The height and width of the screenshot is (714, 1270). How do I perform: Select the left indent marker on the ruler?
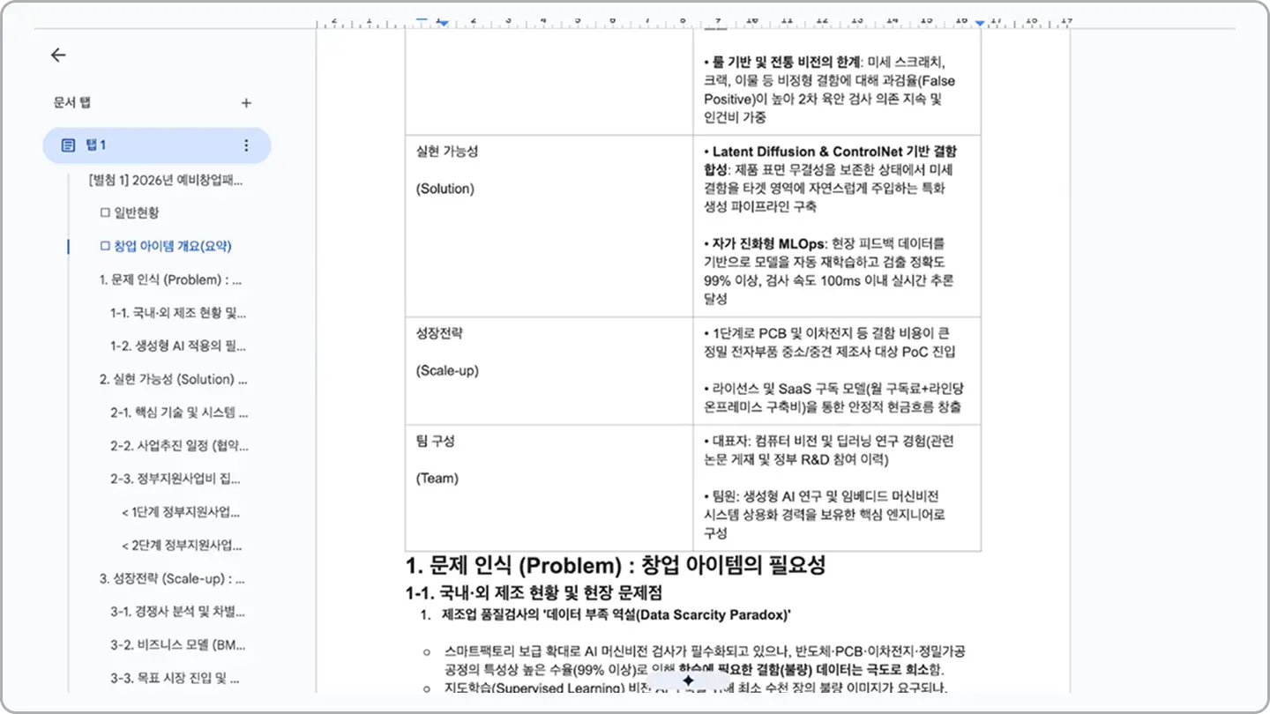pyautogui.click(x=444, y=22)
